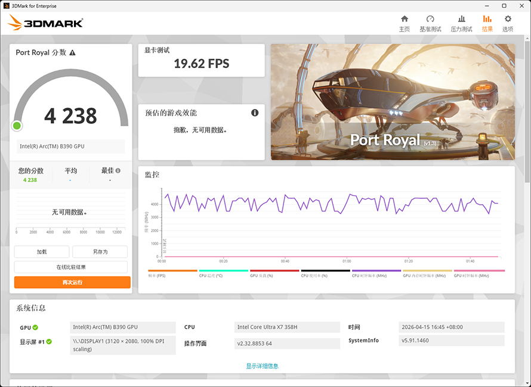Viewport: 531px width, 387px height.
Task: Click 在线比较结果 compare online button
Action: tap(71, 267)
